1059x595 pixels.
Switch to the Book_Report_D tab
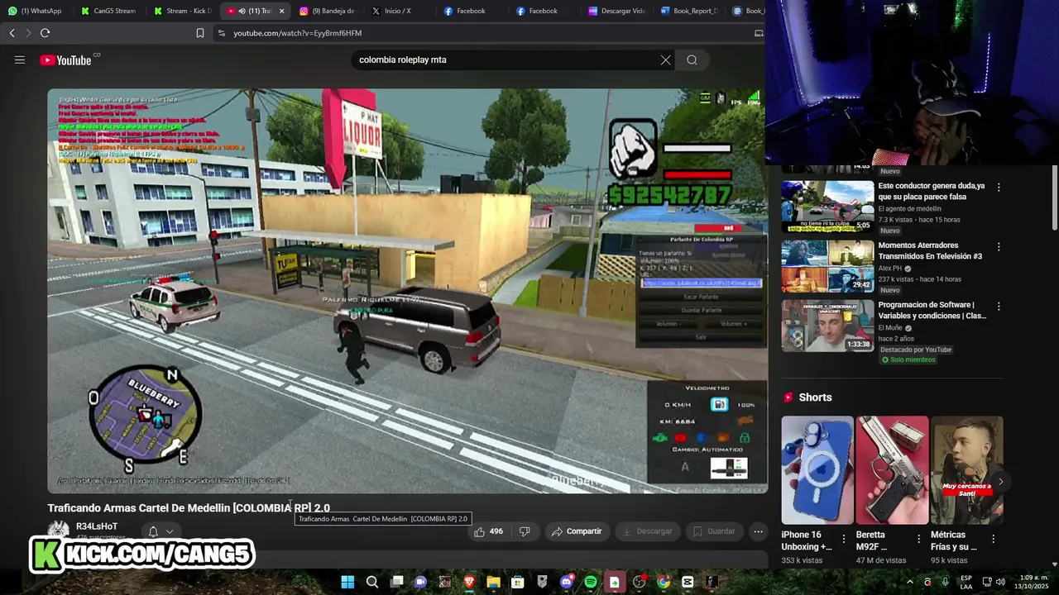[689, 11]
